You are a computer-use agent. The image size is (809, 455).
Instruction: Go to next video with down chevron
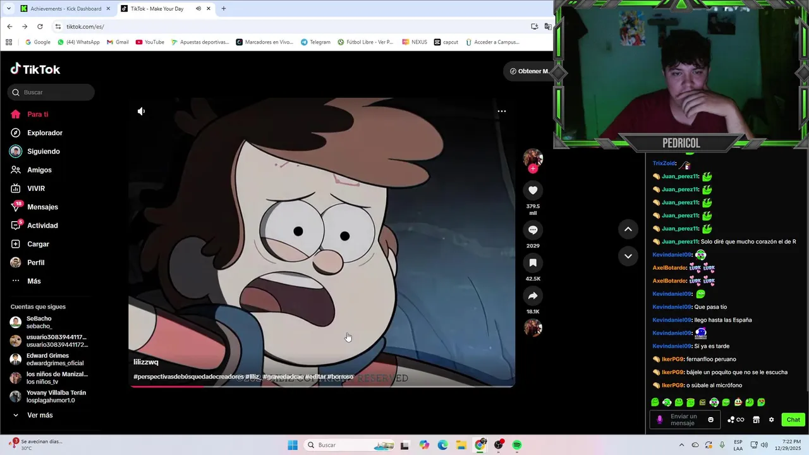pyautogui.click(x=628, y=256)
